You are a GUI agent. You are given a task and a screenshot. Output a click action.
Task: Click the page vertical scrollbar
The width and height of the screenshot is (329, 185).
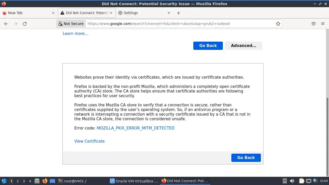click(x=327, y=136)
